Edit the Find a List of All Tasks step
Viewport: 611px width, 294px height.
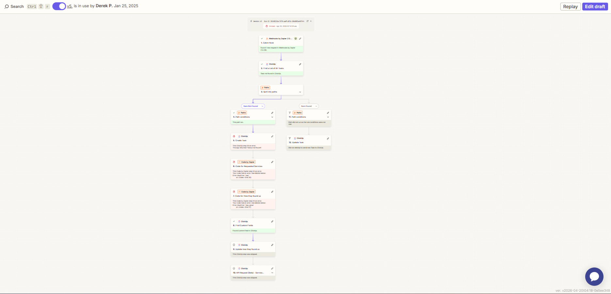(x=300, y=64)
